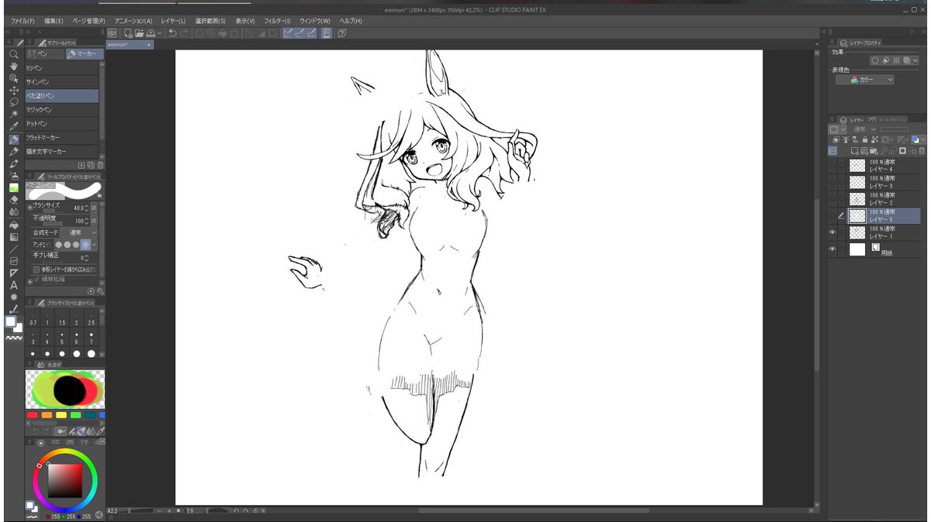The width and height of the screenshot is (931, 522).
Task: Select the サインペン sub tool
Action: (62, 81)
